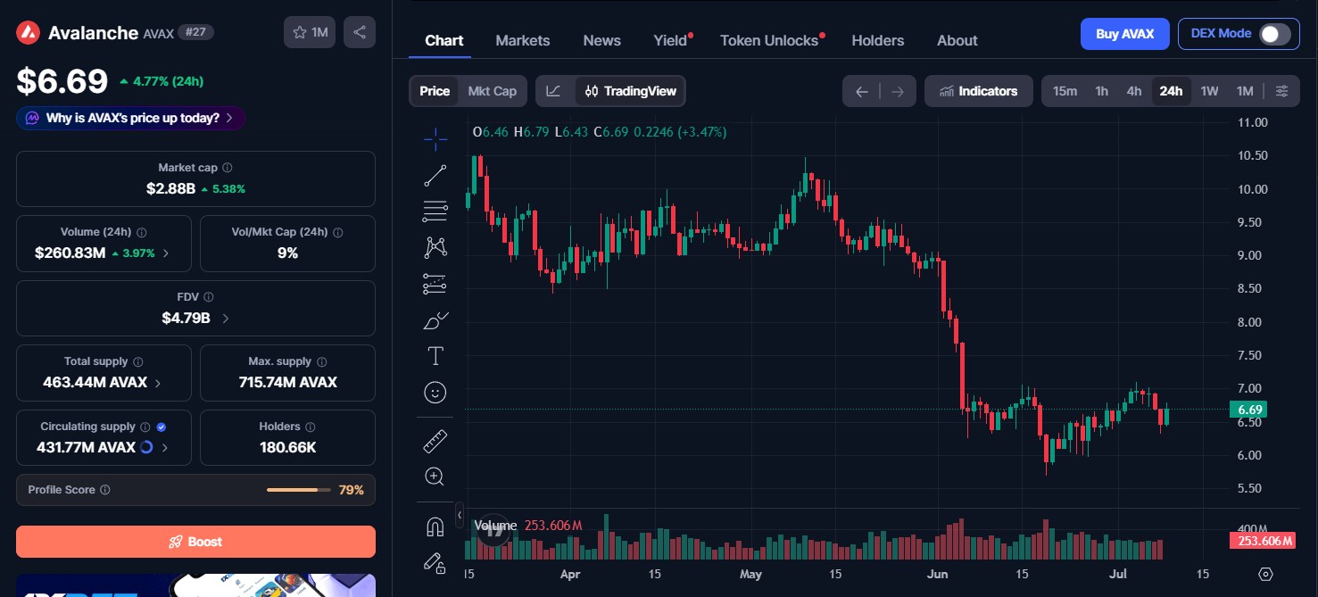The width and height of the screenshot is (1318, 597).
Task: Switch chart to Price view
Action: [x=435, y=91]
